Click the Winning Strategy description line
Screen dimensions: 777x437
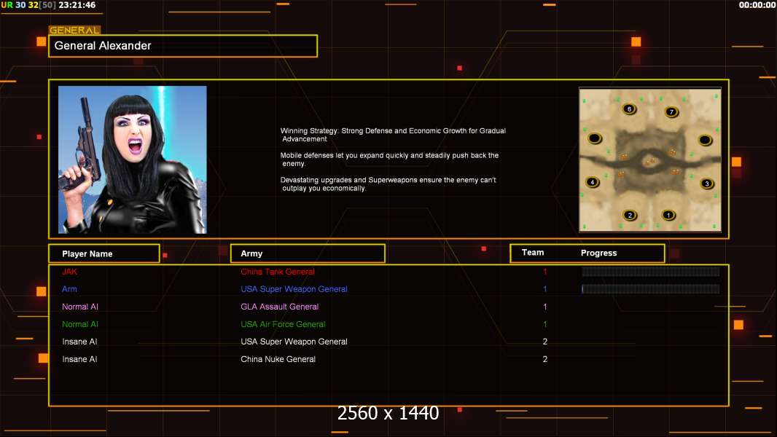(394, 135)
